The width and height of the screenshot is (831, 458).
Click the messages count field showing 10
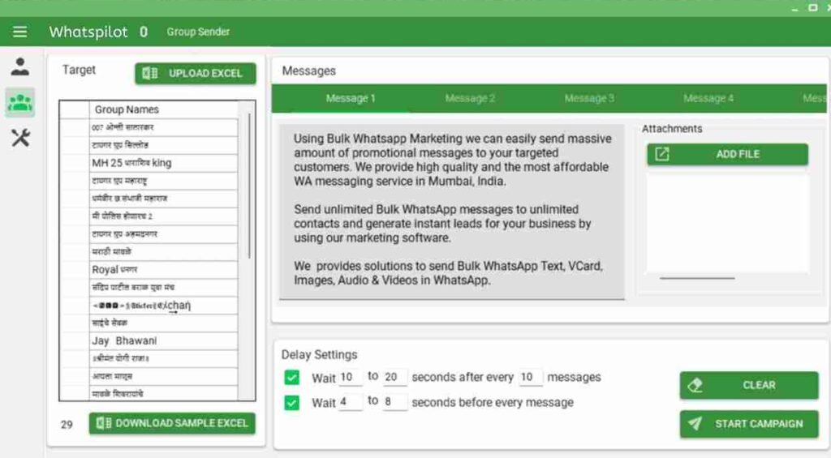pos(530,377)
